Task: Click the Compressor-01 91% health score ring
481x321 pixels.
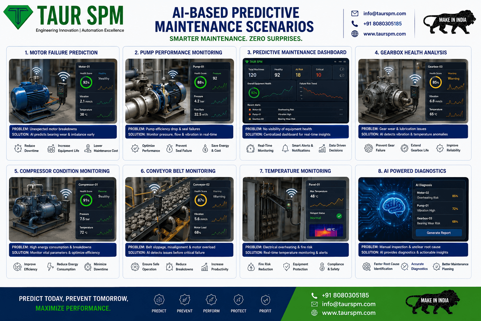Action: [x=86, y=200]
